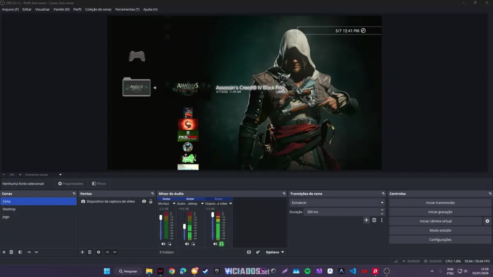Open Configurações
This screenshot has width=493, height=277.
click(x=440, y=240)
